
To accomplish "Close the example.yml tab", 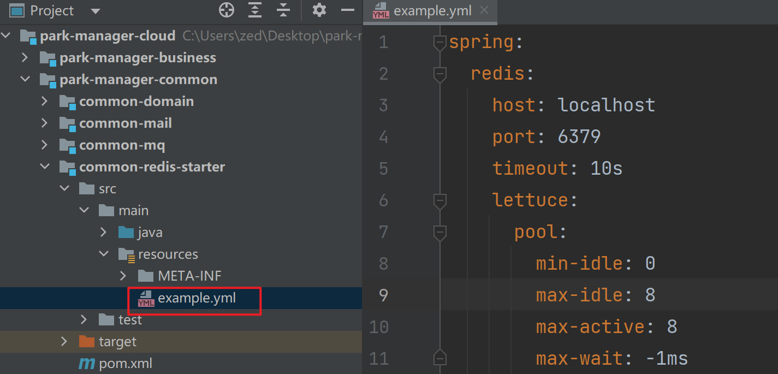I will point(484,10).
